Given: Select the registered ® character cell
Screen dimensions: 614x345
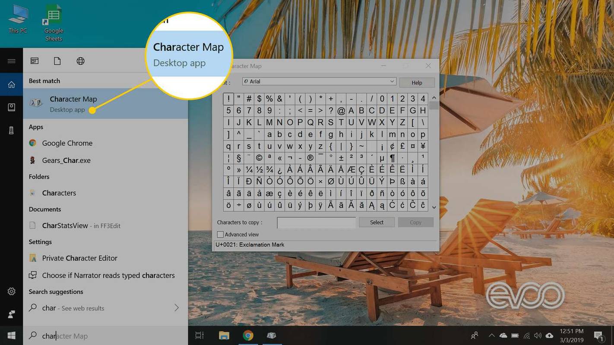Looking at the screenshot, I should (x=310, y=157).
